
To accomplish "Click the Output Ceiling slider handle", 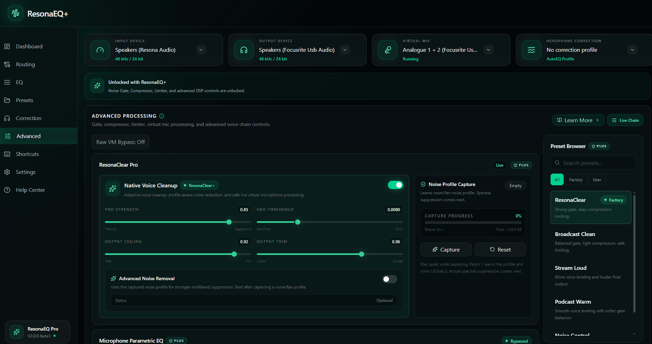I will pos(234,254).
